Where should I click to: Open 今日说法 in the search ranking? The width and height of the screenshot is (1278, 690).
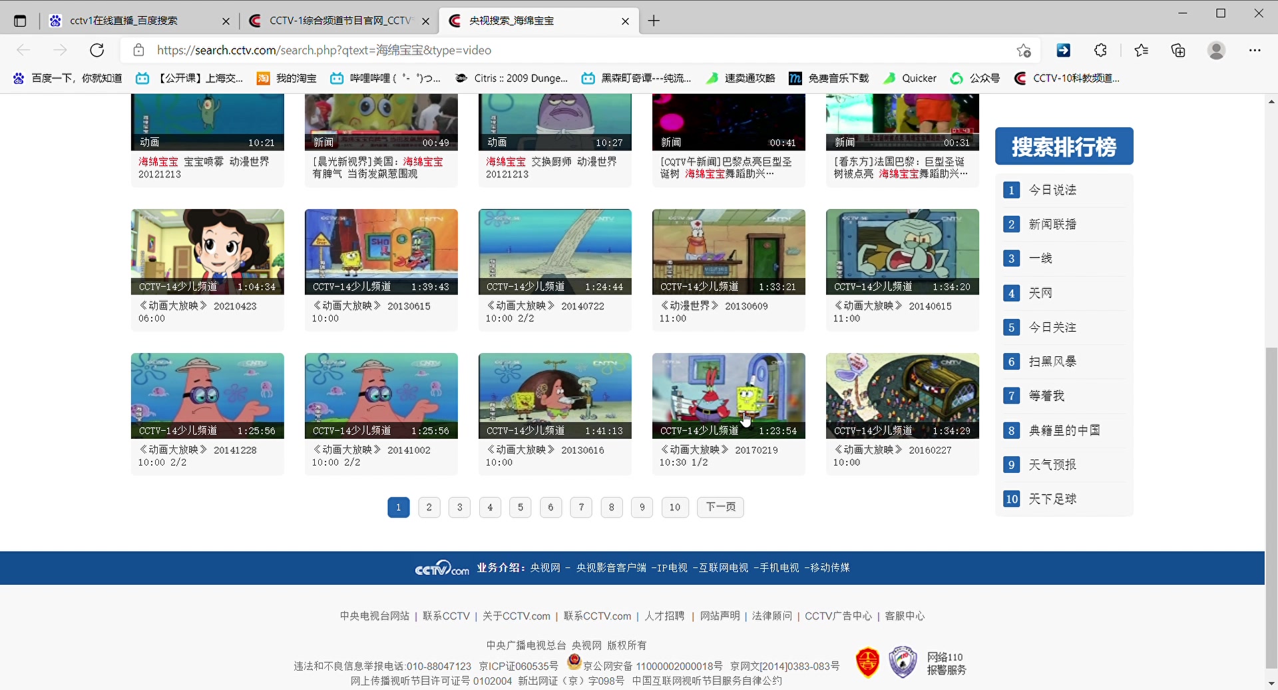[1052, 190]
